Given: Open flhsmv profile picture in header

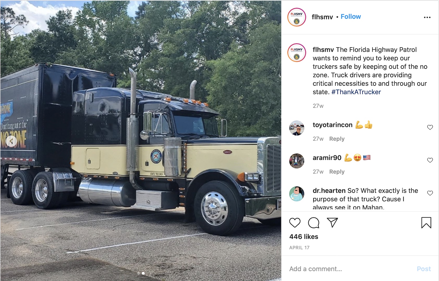Looking at the screenshot, I should pyautogui.click(x=297, y=17).
